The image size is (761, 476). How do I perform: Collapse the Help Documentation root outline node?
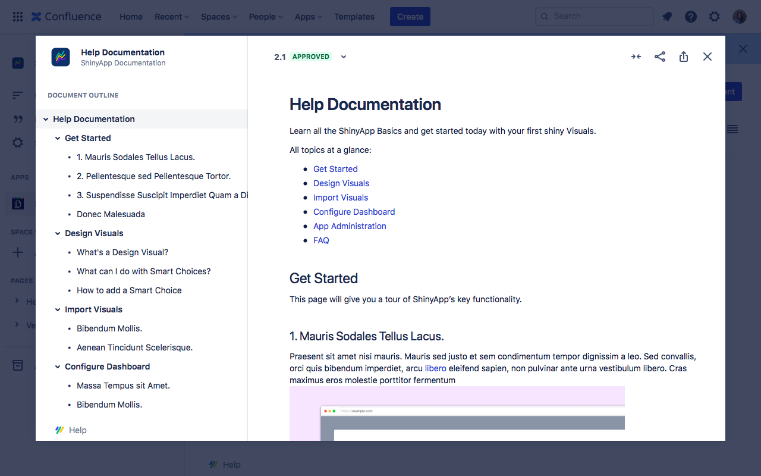tap(46, 119)
